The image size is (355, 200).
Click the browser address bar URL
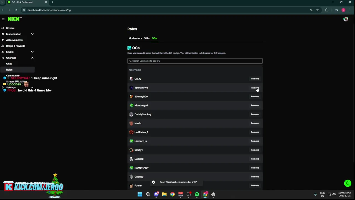point(49,10)
